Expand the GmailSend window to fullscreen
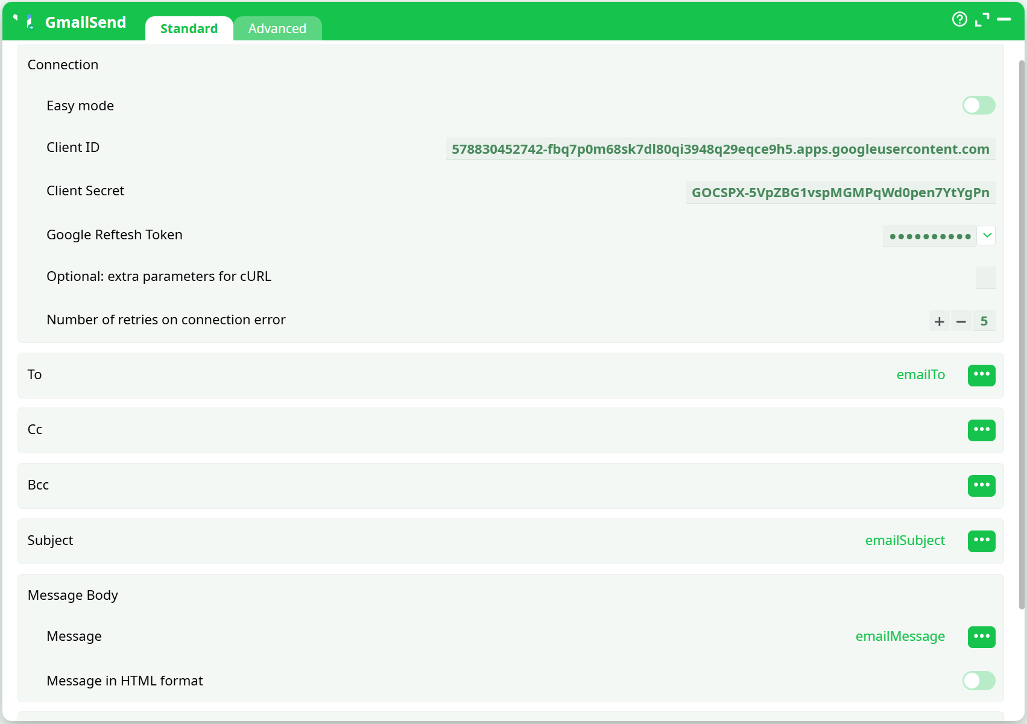This screenshot has width=1027, height=724. (x=982, y=19)
